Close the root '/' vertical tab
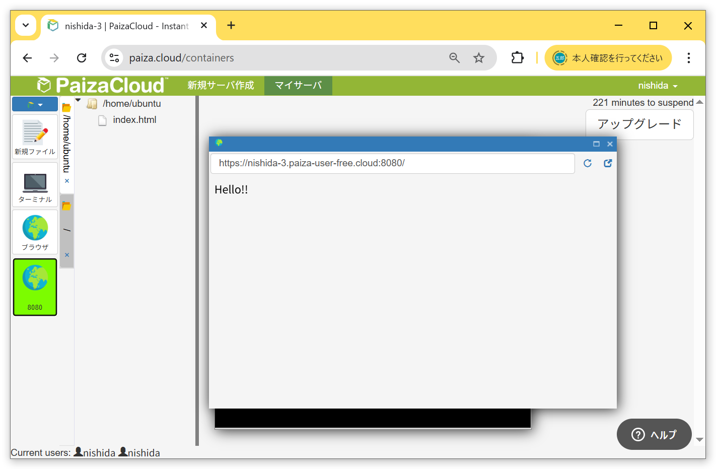 67,255
